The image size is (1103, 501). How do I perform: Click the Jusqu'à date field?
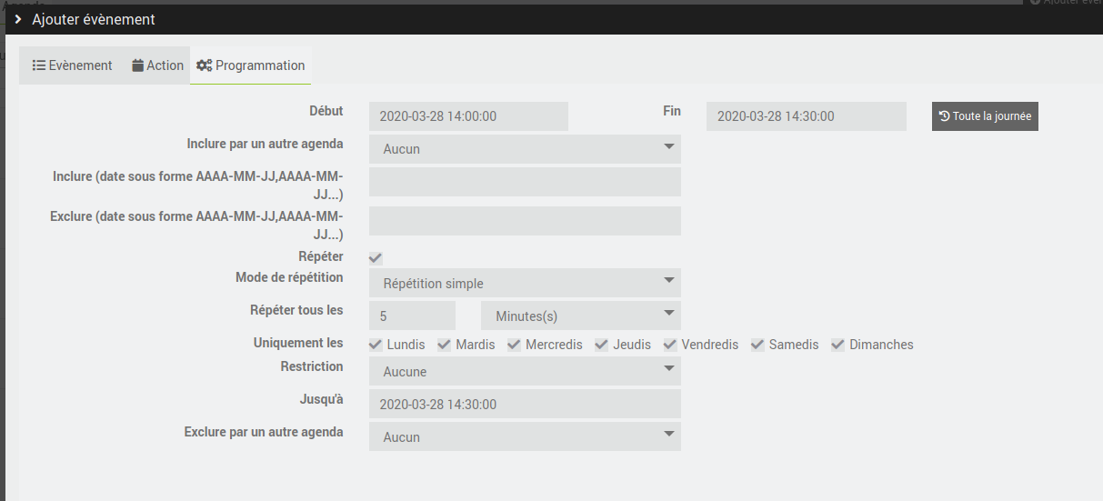[x=525, y=404]
